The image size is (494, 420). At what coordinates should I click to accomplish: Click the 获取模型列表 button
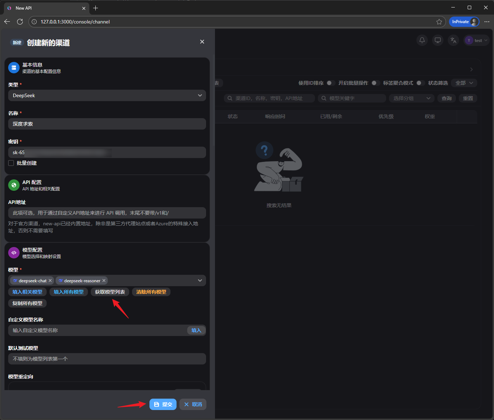(x=110, y=292)
